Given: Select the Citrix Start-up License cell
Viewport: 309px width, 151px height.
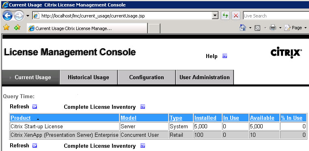Looking at the screenshot, I should click(x=65, y=126).
